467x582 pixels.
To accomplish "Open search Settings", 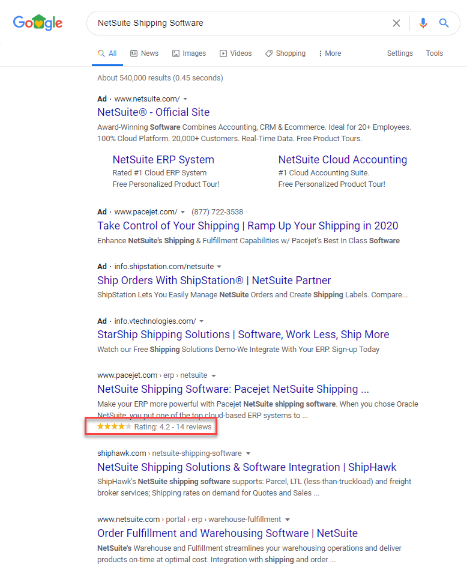I will coord(400,53).
